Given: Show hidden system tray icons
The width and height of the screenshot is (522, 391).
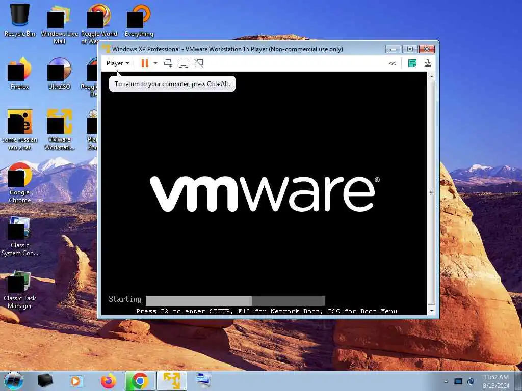Looking at the screenshot, I should (x=446, y=381).
